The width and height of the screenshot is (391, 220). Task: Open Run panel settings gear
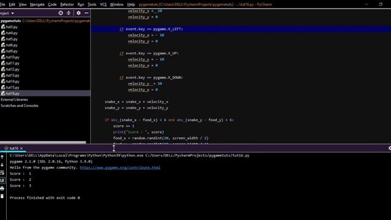[x=390, y=148]
